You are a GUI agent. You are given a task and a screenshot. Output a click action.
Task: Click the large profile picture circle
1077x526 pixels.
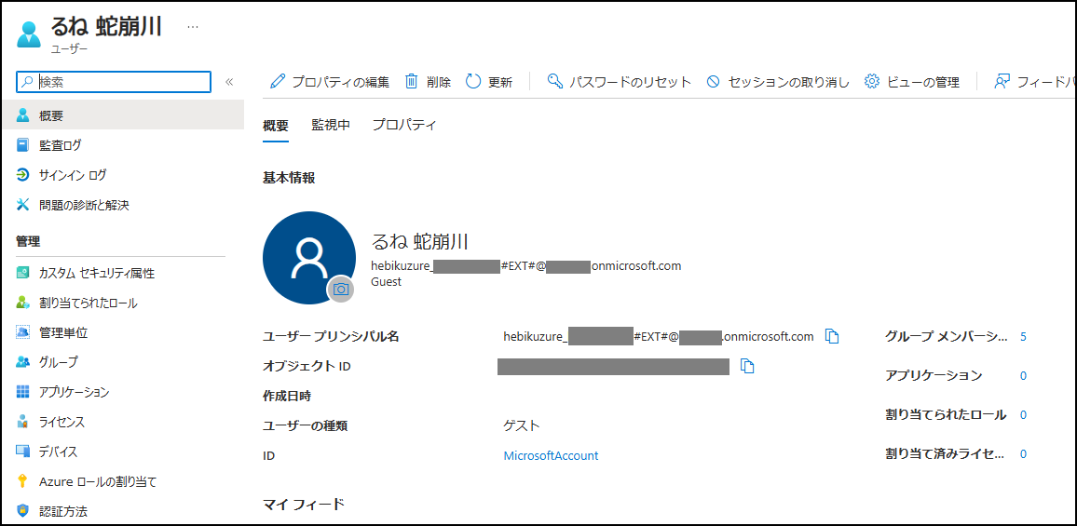pyautogui.click(x=309, y=258)
